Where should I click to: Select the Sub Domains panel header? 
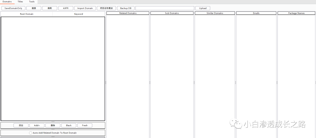[172, 13]
